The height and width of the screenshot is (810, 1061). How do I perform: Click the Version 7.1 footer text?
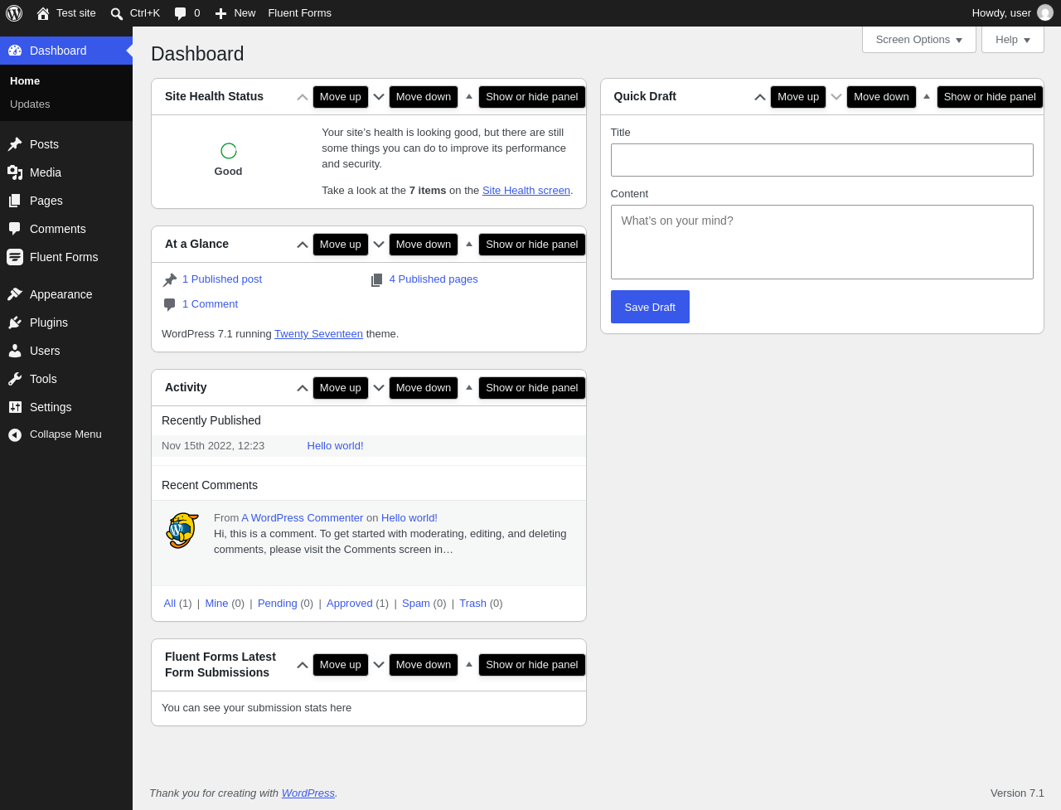click(x=1017, y=793)
